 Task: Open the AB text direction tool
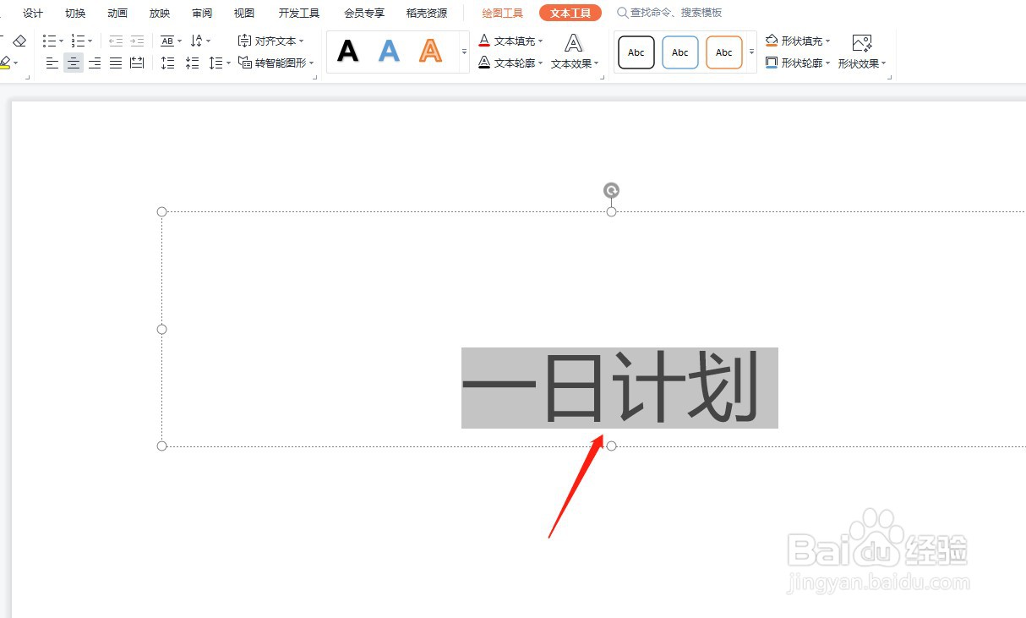pos(167,41)
